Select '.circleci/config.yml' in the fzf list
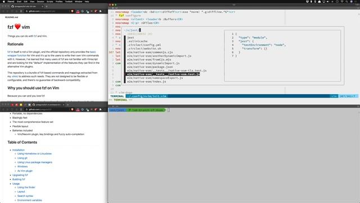The width and height of the screenshot is (360, 203). click(x=144, y=45)
